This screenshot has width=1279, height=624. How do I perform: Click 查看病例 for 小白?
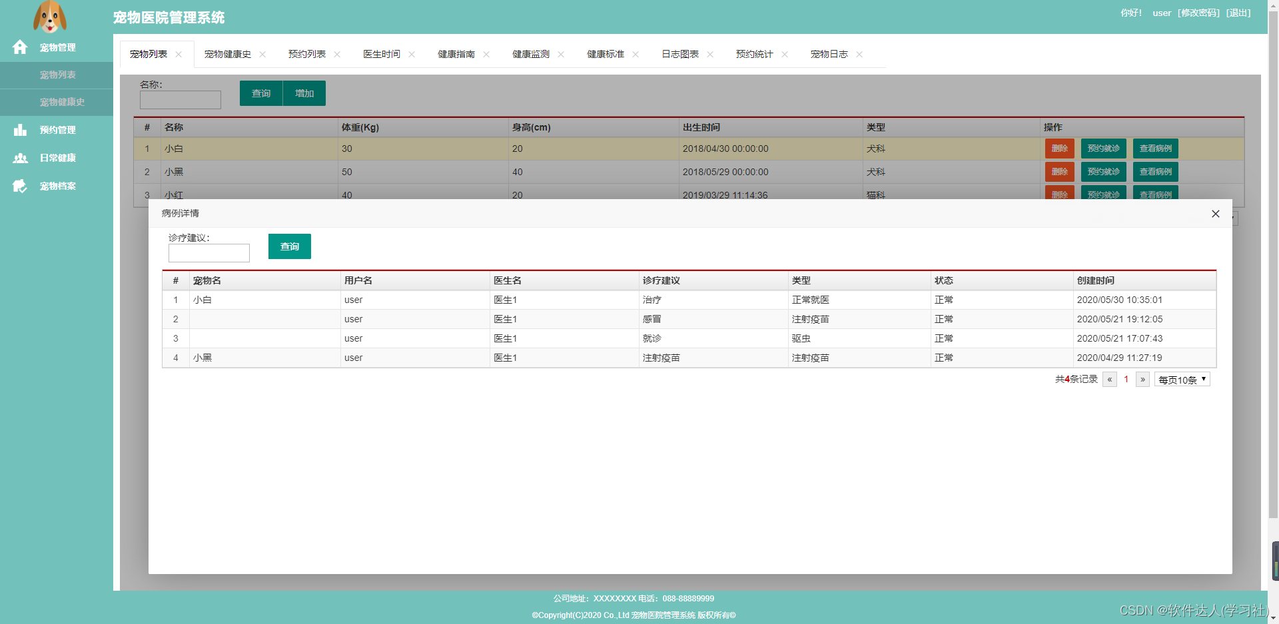(1156, 149)
